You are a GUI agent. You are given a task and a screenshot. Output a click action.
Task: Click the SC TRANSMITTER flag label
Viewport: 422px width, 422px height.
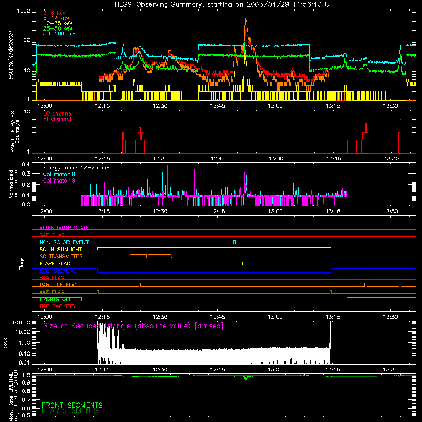pos(61,256)
